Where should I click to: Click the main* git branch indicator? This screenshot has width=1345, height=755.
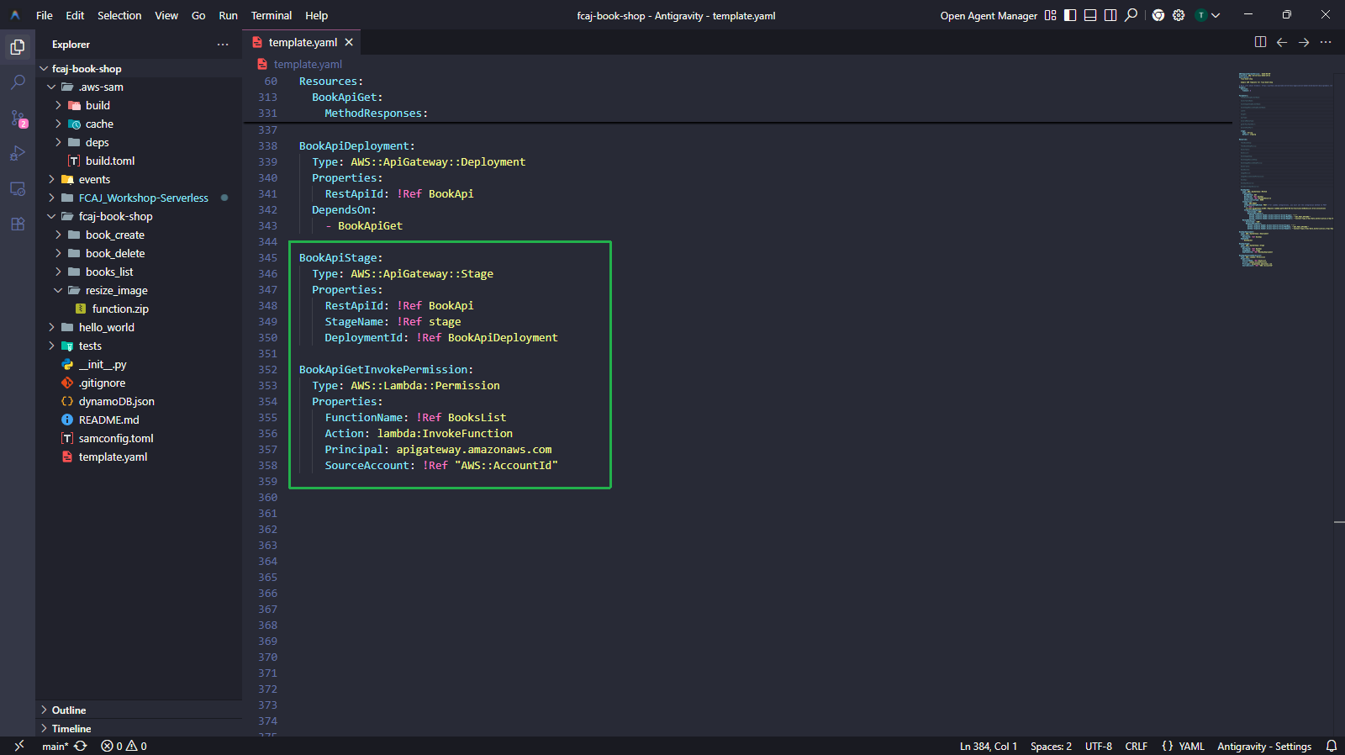(55, 747)
